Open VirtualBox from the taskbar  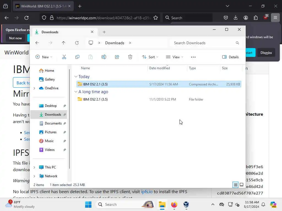tap(186, 204)
